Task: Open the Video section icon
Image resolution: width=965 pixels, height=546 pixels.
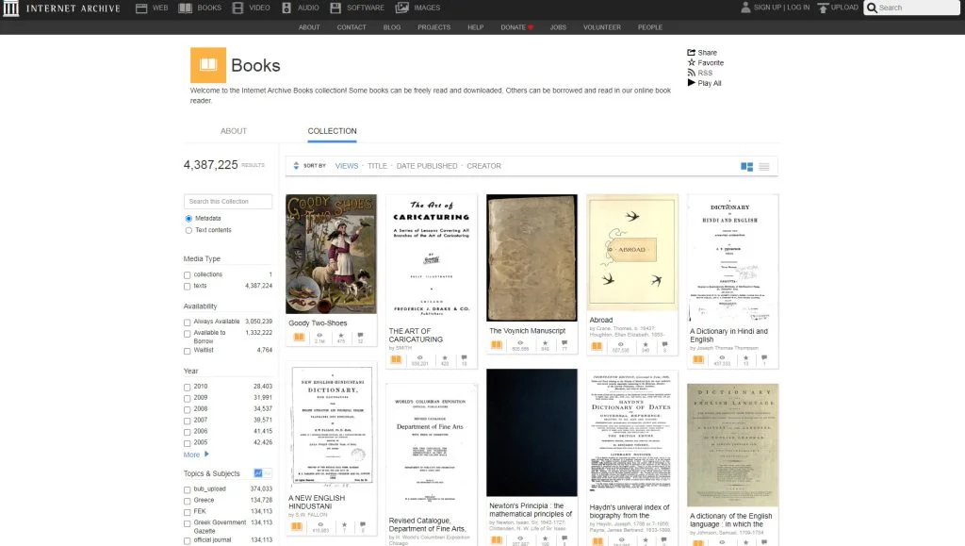Action: click(x=237, y=8)
